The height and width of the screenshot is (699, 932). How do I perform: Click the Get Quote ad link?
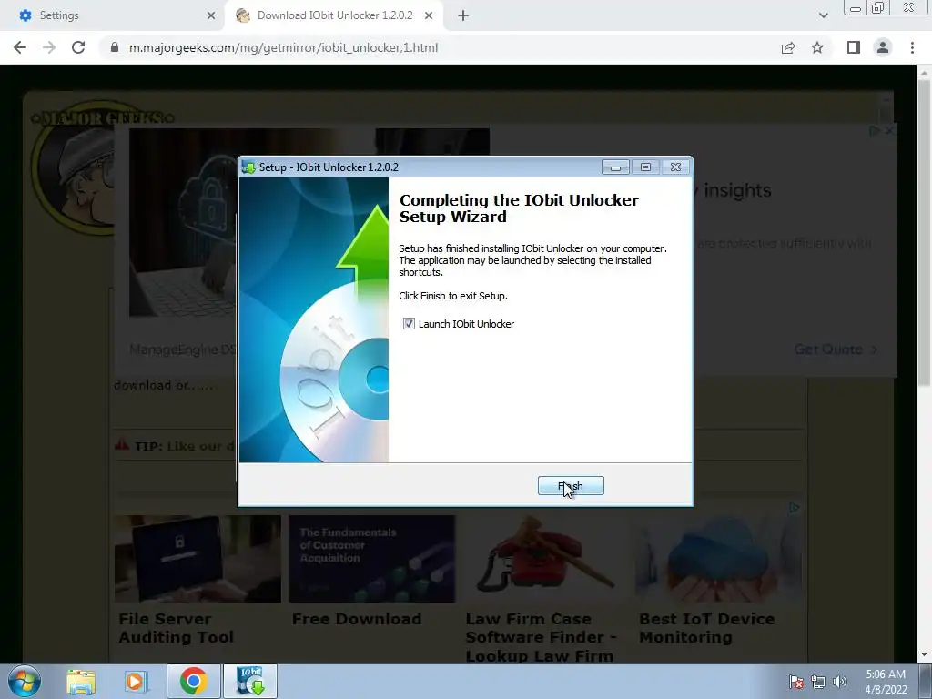pyautogui.click(x=836, y=349)
